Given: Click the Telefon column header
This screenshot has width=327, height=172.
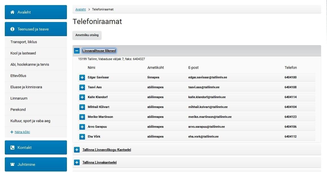Looking at the screenshot, I should tap(291, 67).
